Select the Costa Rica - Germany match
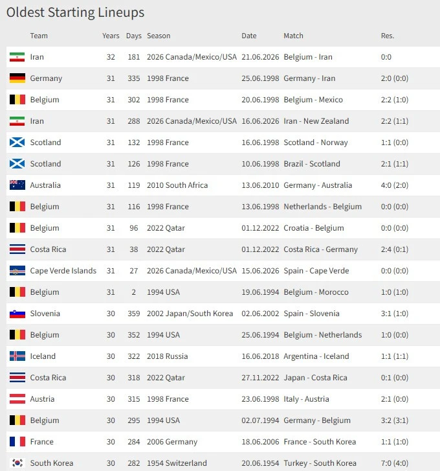 (x=321, y=249)
